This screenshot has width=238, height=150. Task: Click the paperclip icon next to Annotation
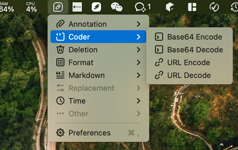tap(60, 24)
